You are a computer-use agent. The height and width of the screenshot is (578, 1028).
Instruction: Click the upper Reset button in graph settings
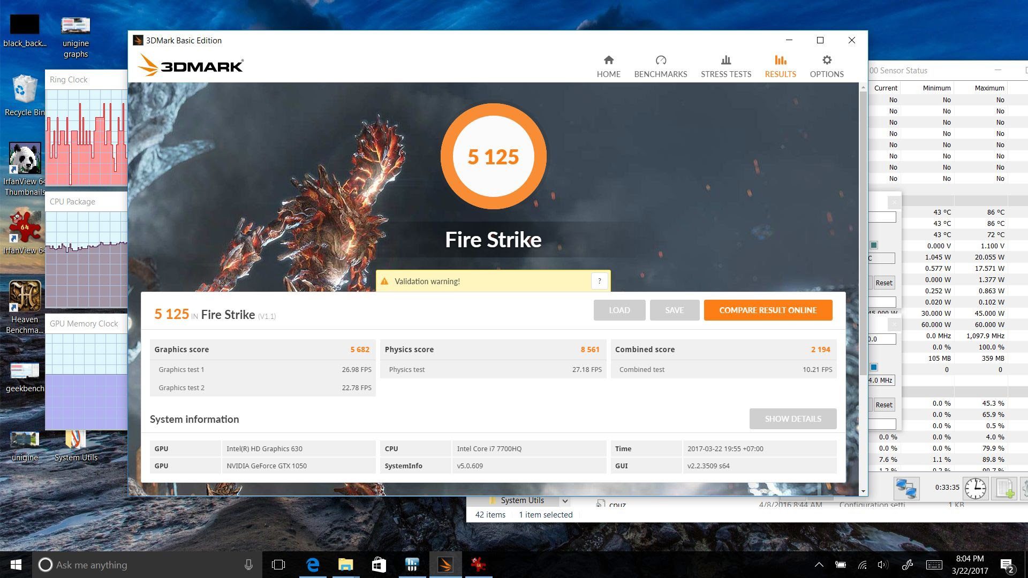[x=883, y=283]
